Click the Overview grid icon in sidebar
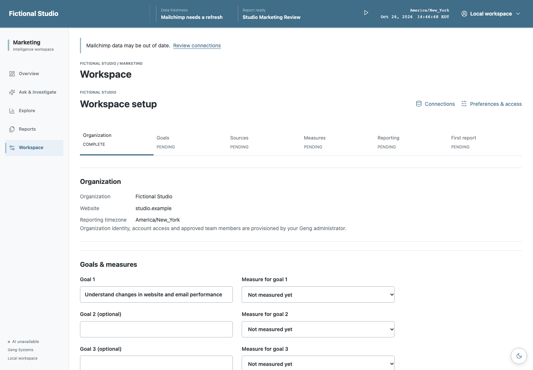The image size is (533, 370). (12, 74)
